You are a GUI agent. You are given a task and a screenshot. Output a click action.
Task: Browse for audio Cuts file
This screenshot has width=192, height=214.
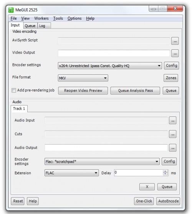point(172,134)
